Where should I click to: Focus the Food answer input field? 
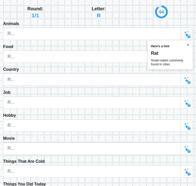click(75, 57)
